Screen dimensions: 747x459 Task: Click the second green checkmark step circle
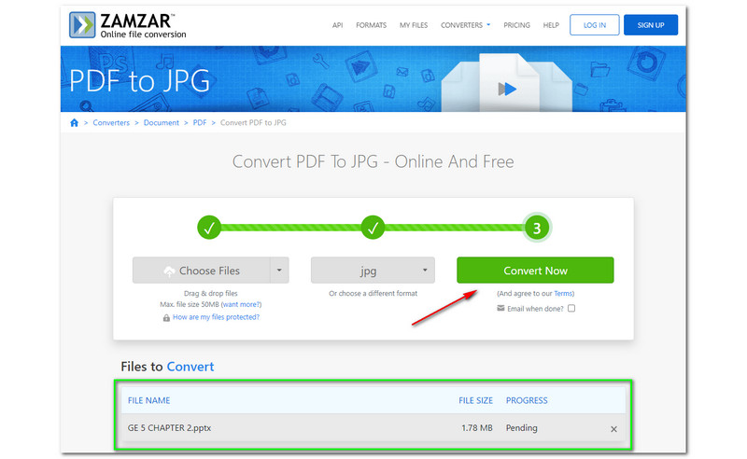373,227
